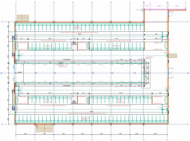Click the small Detail 2 marker rectangle
Image resolution: width=190 pixels, height=141 pixels.
pyautogui.click(x=65, y=63)
